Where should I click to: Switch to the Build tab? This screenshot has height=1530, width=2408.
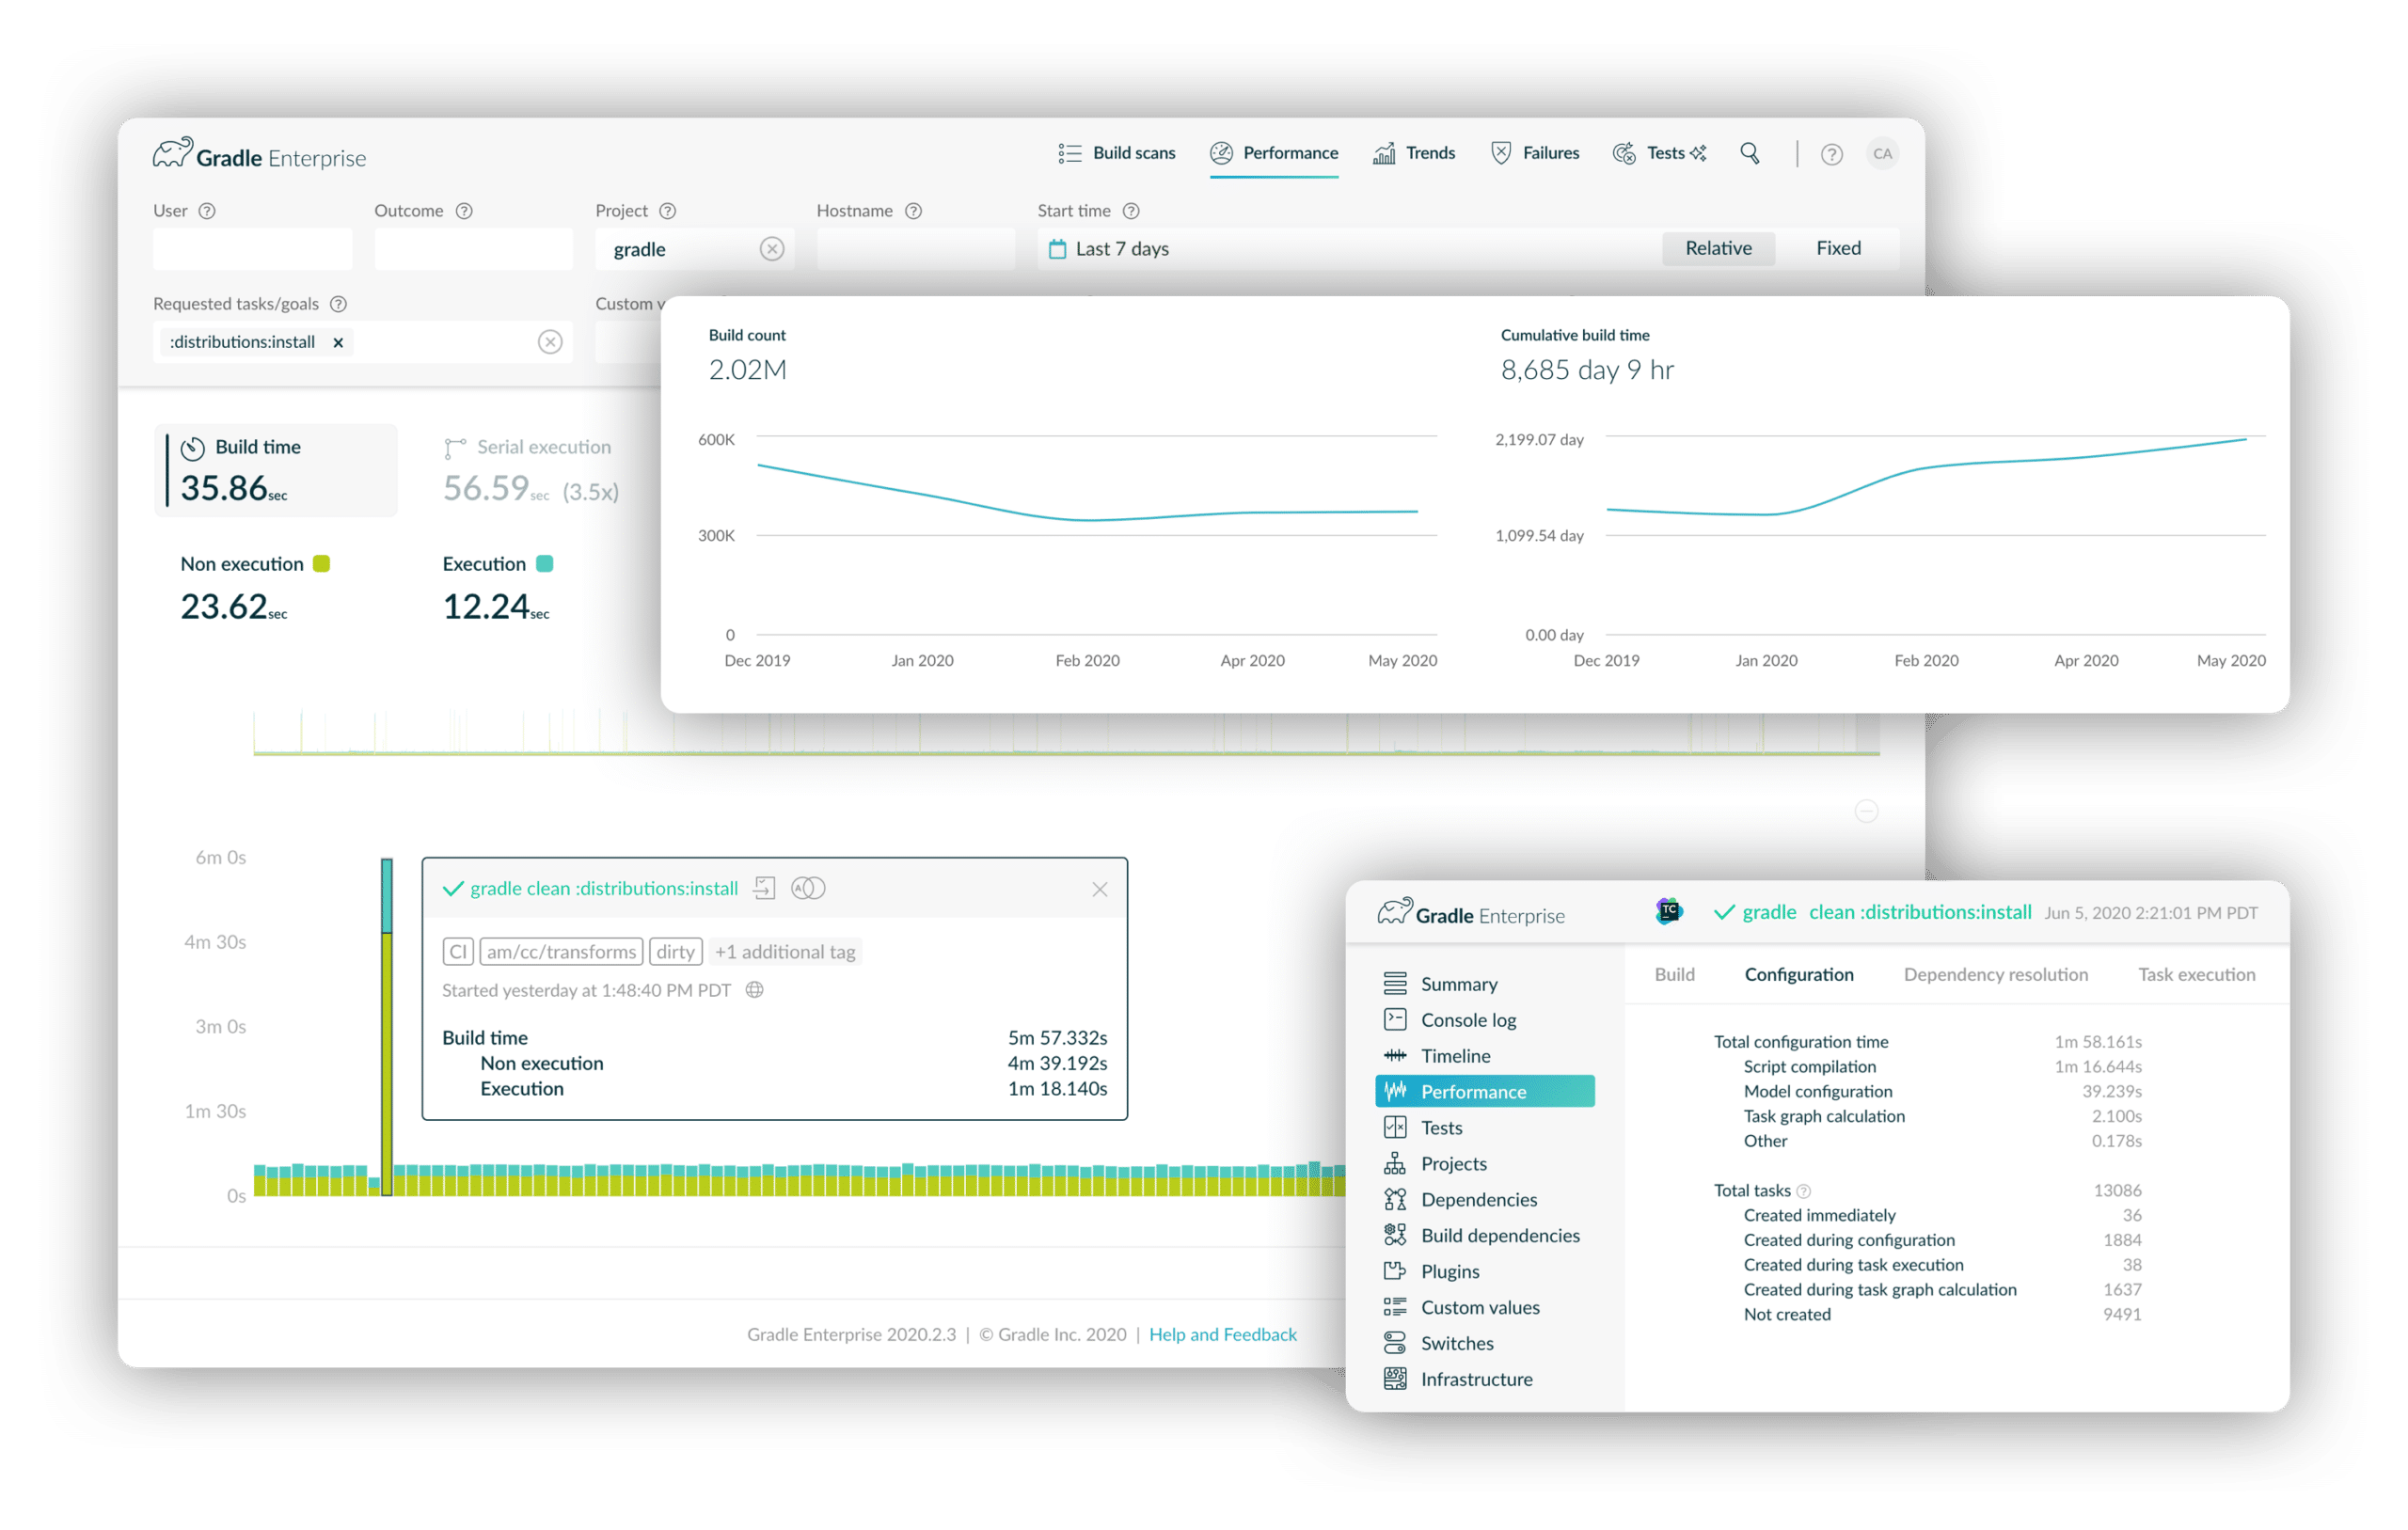(x=1674, y=975)
